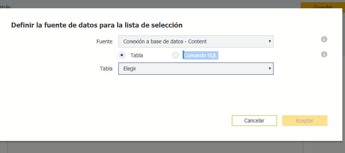
Task: Select the Comando SQL radio button
Action: (176, 55)
